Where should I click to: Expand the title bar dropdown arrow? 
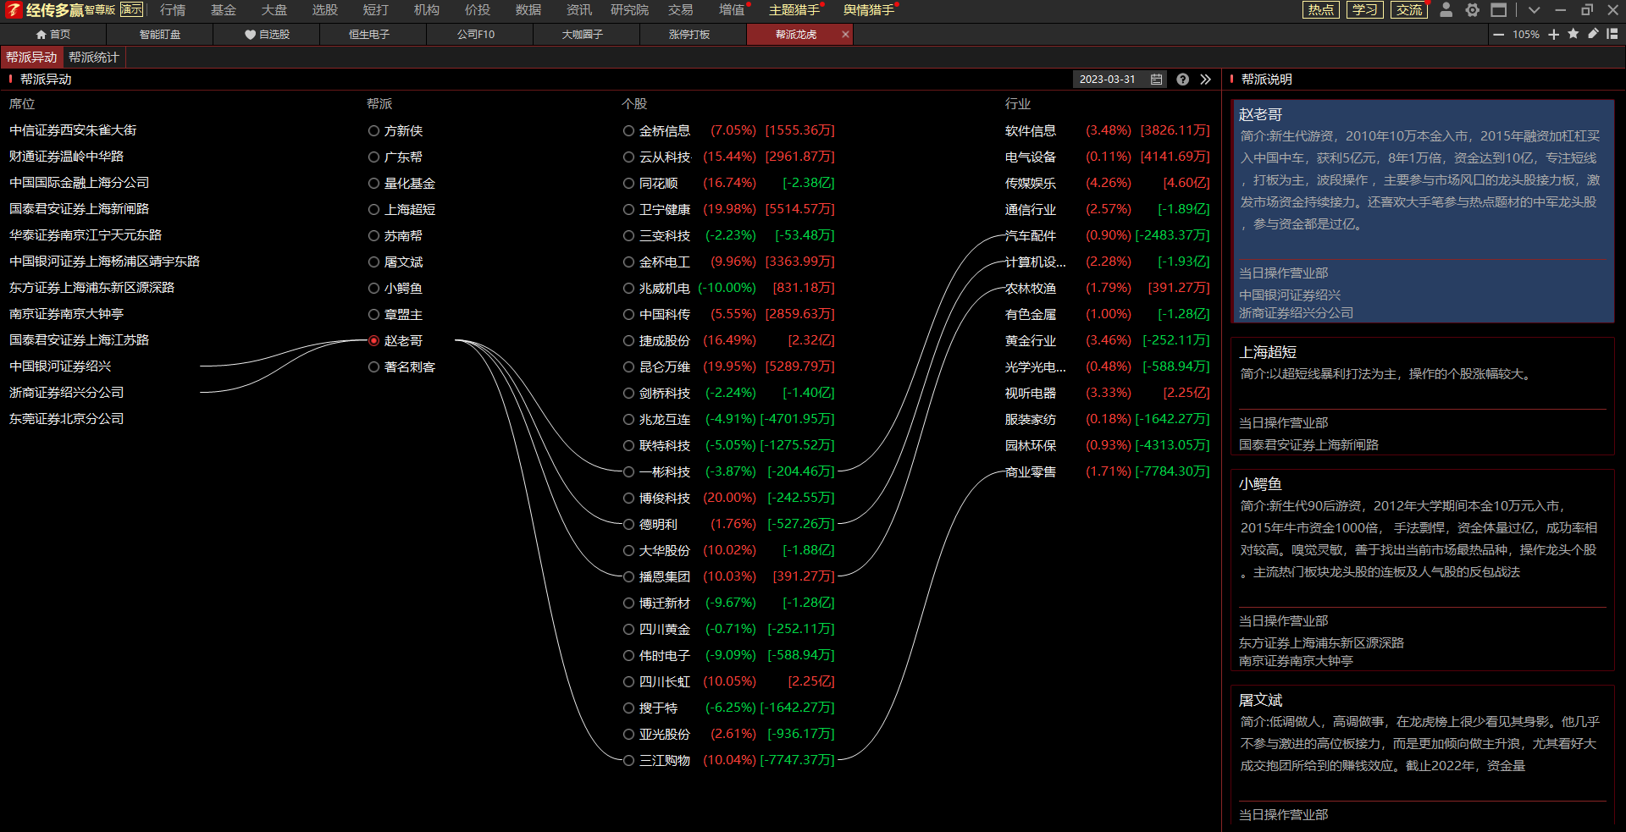[x=1534, y=10]
